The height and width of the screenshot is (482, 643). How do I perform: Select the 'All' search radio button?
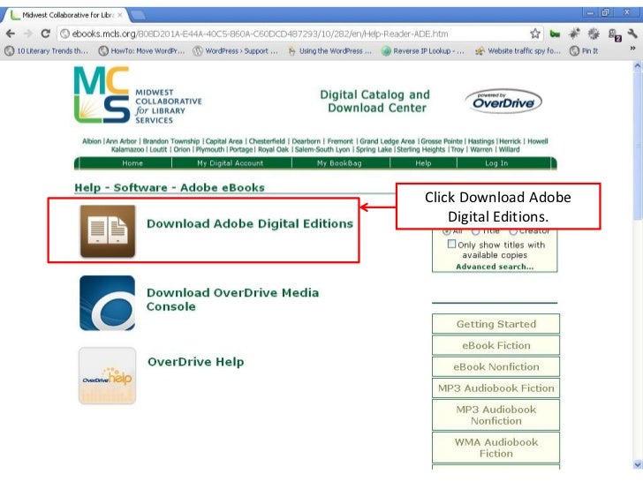447,232
